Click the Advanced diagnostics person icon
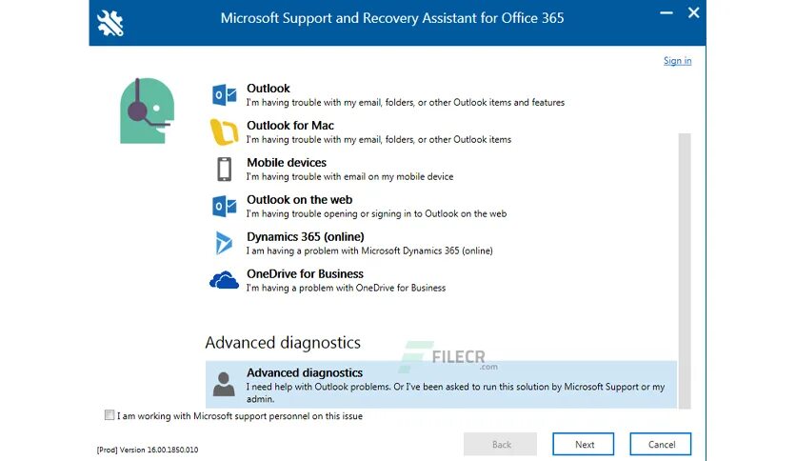Viewport: 796px width, 461px height. click(224, 384)
